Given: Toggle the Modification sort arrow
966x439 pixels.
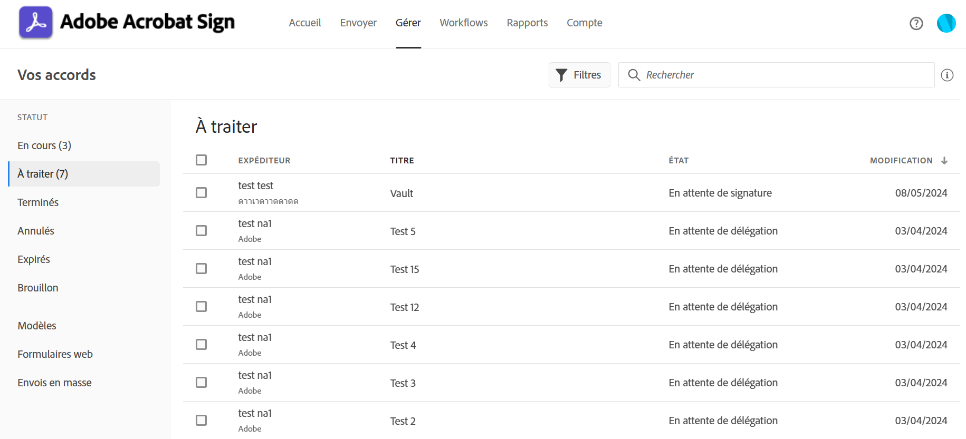Looking at the screenshot, I should 944,161.
